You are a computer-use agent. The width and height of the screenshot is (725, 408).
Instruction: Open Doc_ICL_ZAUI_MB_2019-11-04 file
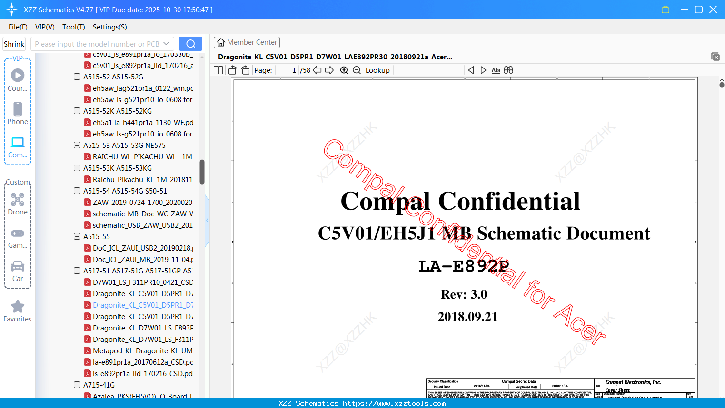point(143,259)
